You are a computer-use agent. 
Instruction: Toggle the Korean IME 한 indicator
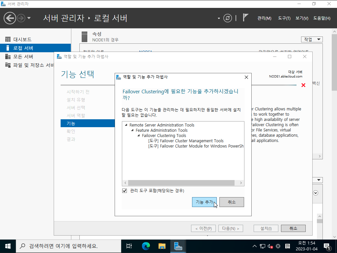coord(288,246)
